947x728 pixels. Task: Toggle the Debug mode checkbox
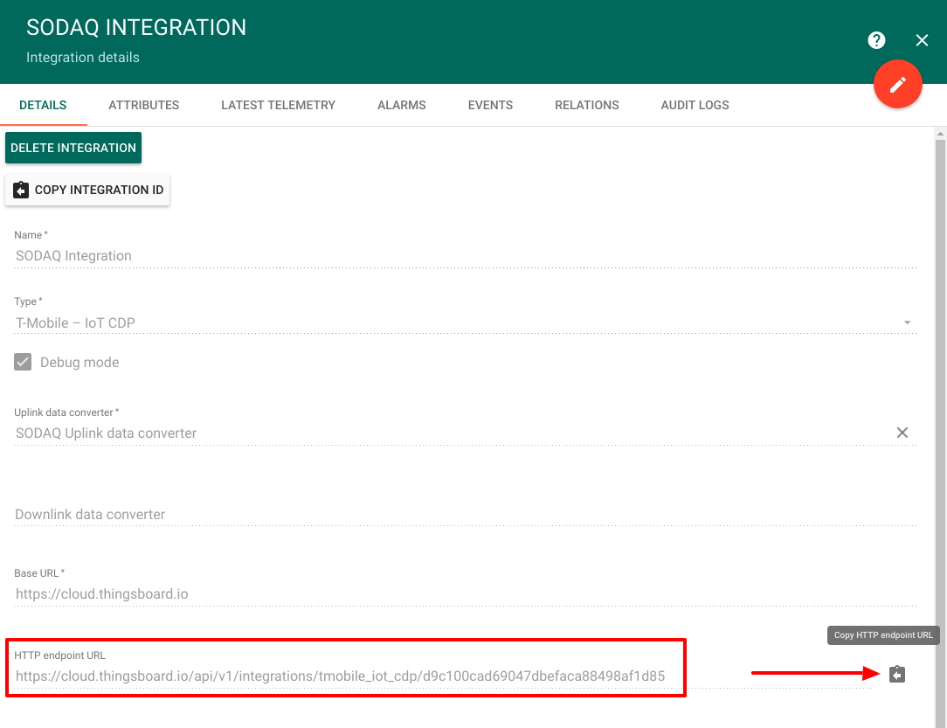click(24, 362)
